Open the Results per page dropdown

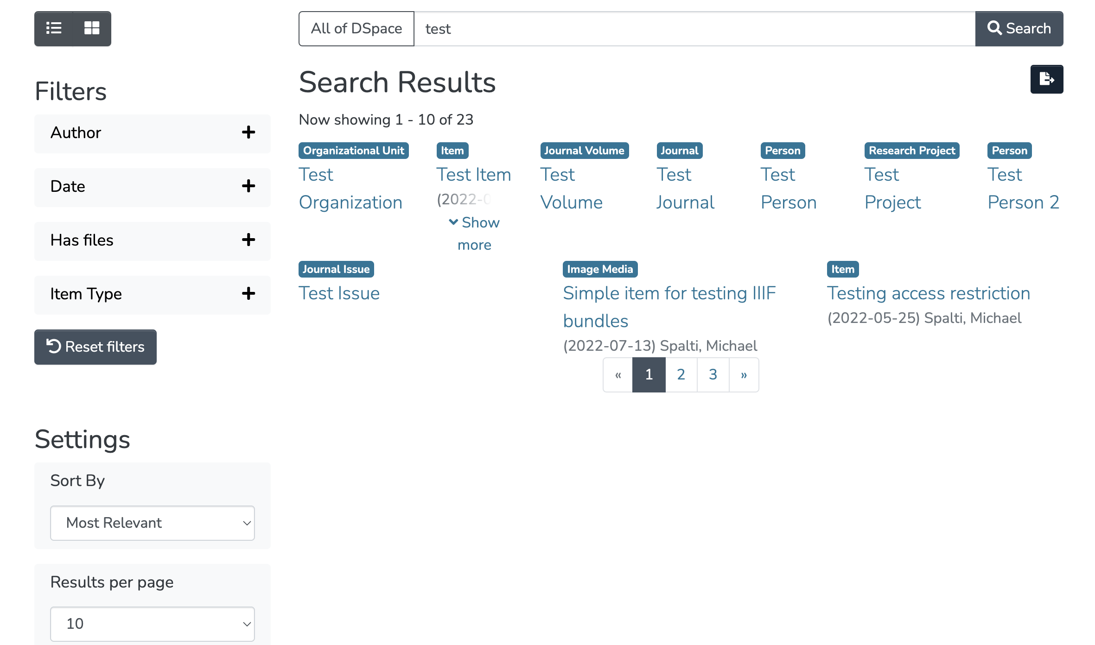tap(152, 624)
